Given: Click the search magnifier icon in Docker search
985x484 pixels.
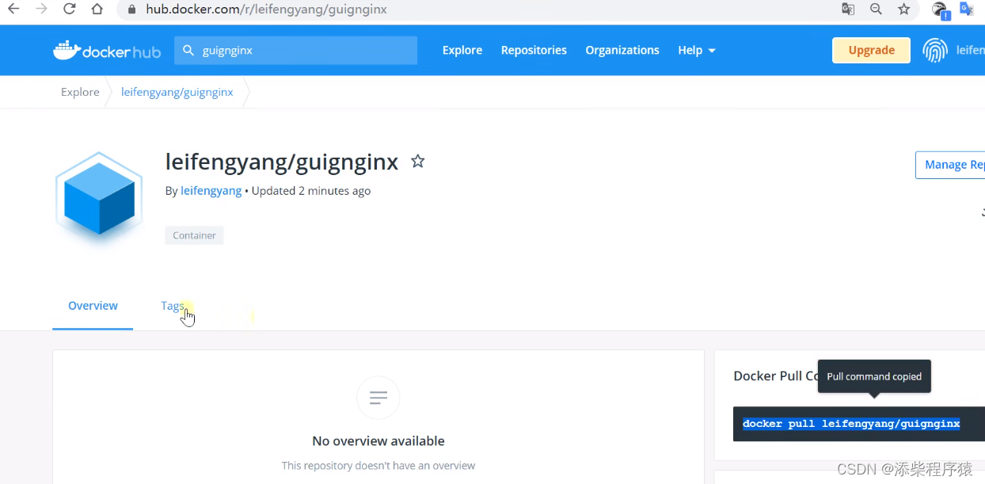Looking at the screenshot, I should tap(188, 50).
